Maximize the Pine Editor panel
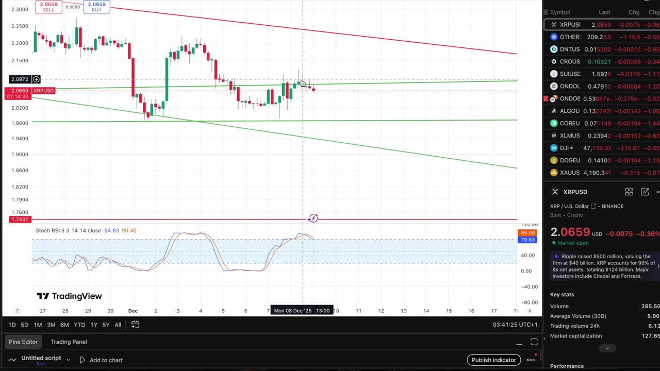 [534, 342]
